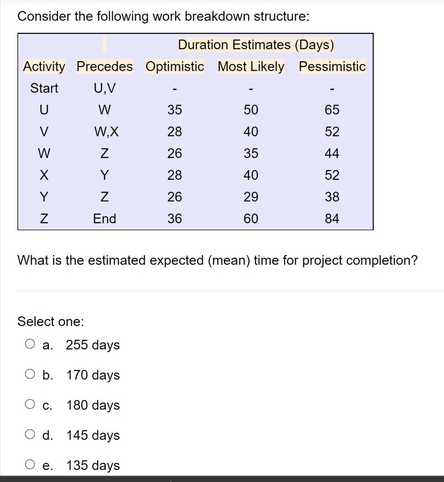This screenshot has height=482, width=444.
Task: Select answer option e, 135 days
Action: [30, 464]
